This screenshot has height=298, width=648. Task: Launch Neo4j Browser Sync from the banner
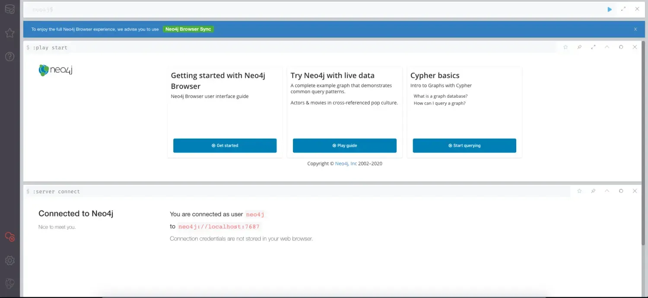click(x=188, y=29)
